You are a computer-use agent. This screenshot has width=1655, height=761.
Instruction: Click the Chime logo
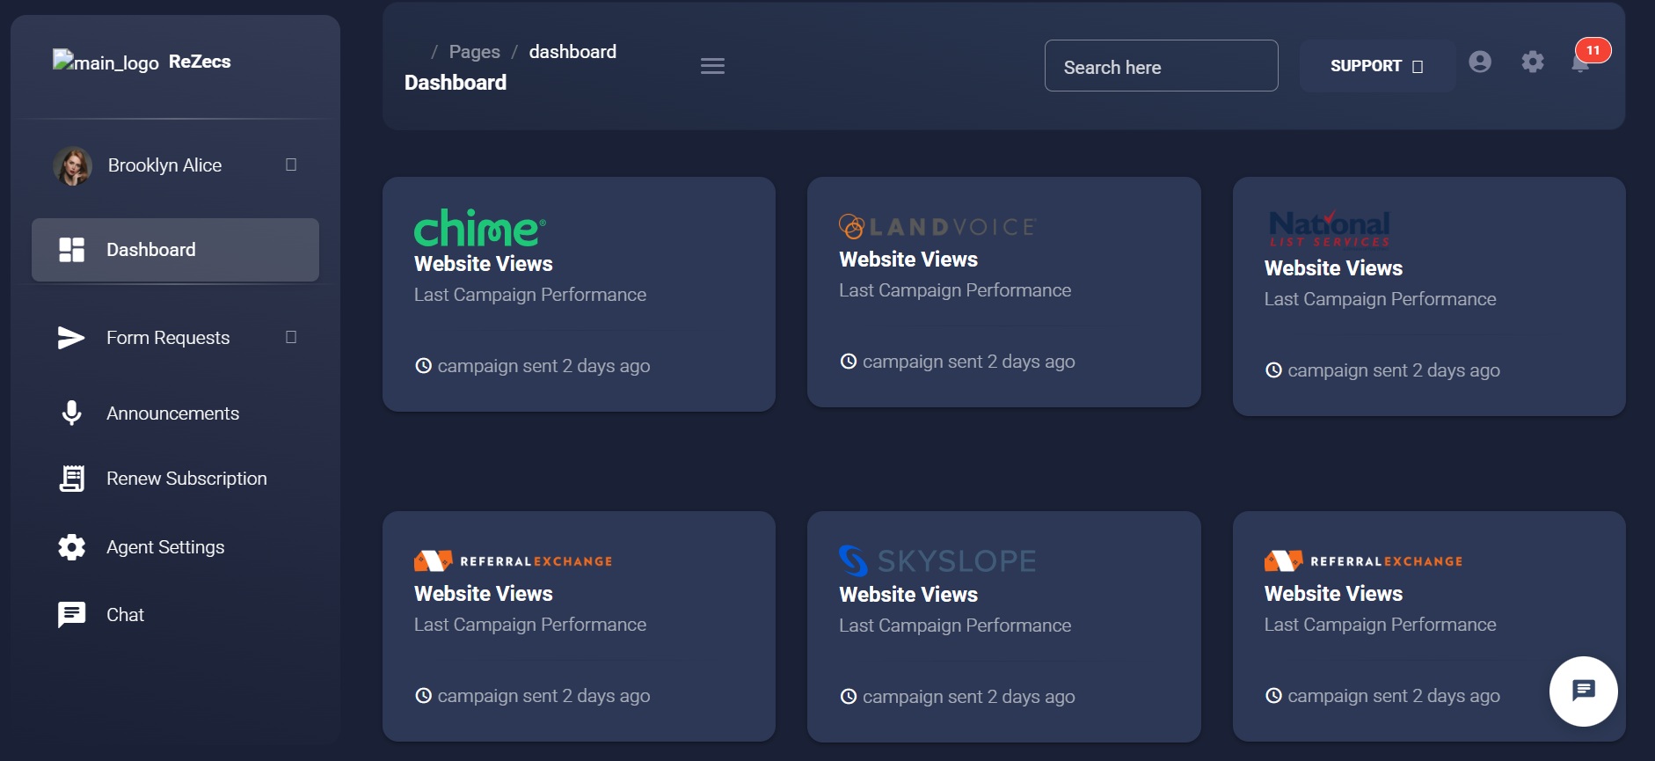click(x=480, y=228)
